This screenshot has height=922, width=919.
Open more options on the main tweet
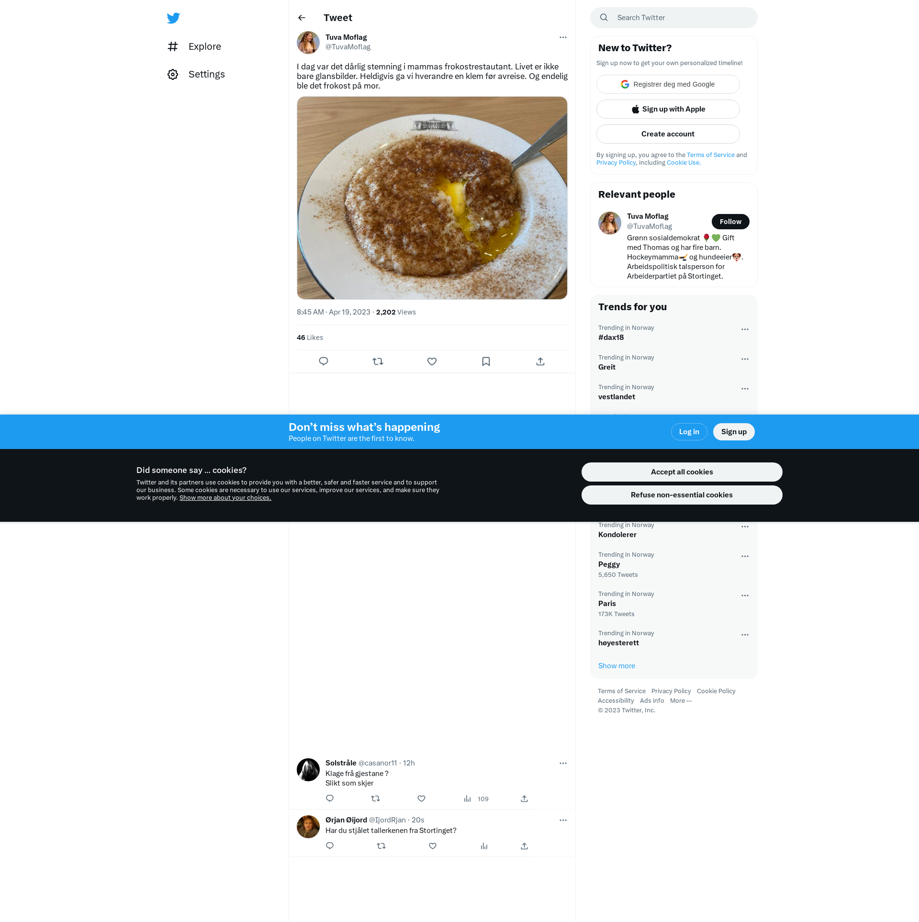tap(563, 37)
